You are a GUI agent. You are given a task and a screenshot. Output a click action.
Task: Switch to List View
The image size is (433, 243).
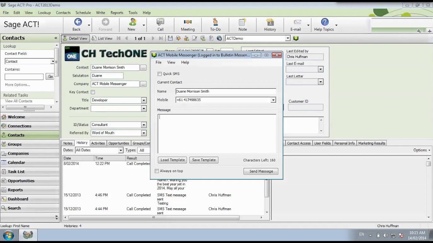pyautogui.click(x=102, y=38)
